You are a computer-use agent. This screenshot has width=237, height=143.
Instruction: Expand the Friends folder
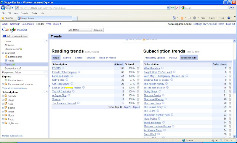point(3,96)
